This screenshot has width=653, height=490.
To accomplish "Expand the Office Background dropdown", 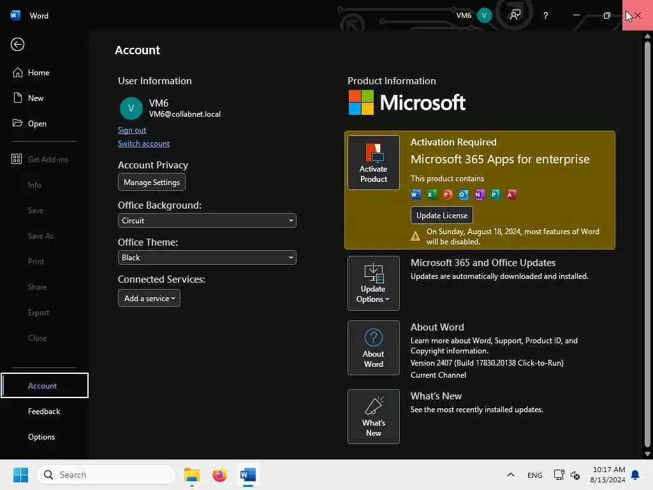I will pyautogui.click(x=207, y=220).
